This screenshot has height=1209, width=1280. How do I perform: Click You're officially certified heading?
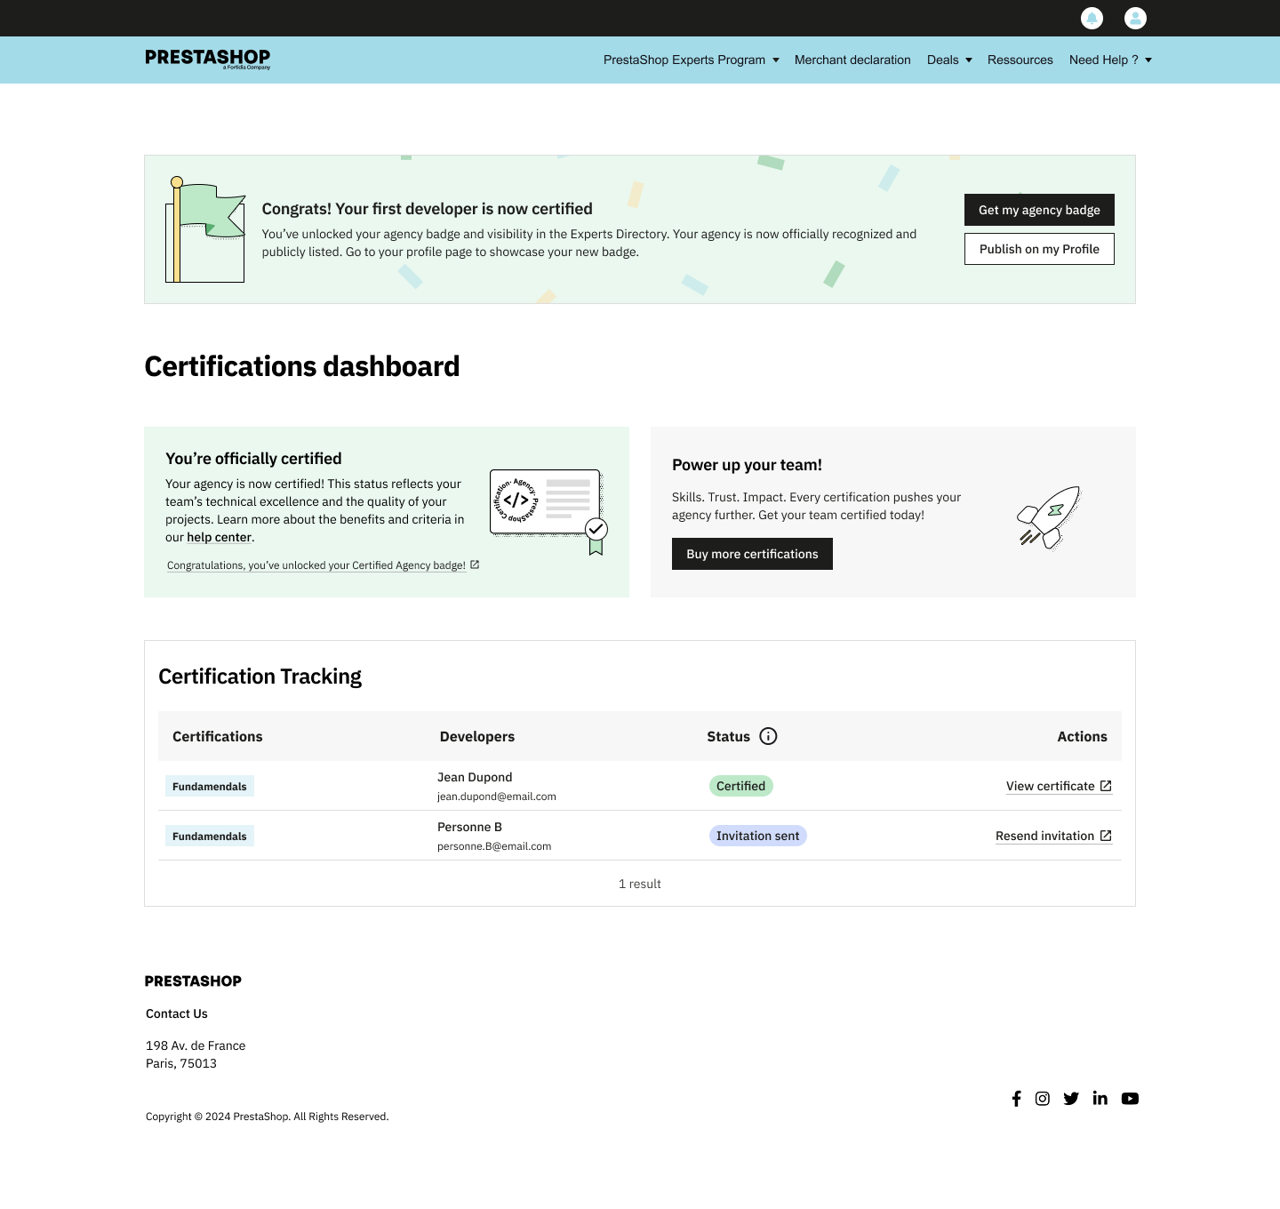[253, 459]
